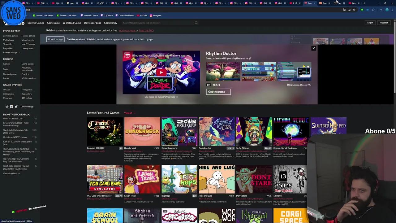396x223 pixels.
Task: Open Game Jams in the top nav
Action: 53,23
